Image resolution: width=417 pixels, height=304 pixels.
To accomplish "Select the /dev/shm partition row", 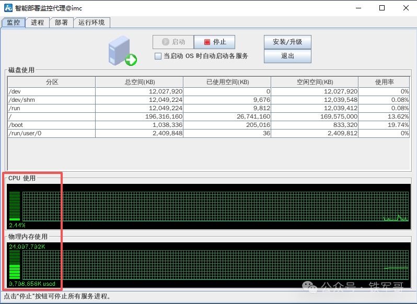I will click(51, 100).
